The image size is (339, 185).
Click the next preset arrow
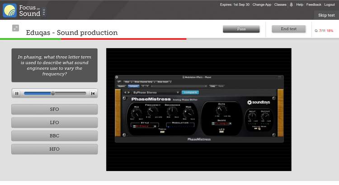(x=129, y=92)
